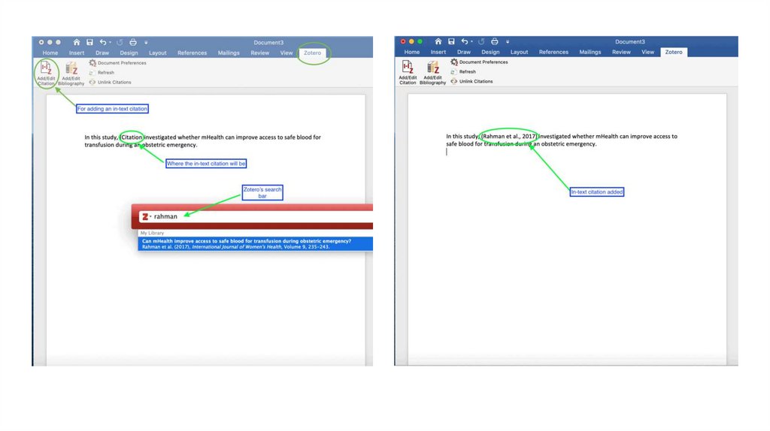
Task: Click redo icon in right window title bar
Action: (481, 42)
